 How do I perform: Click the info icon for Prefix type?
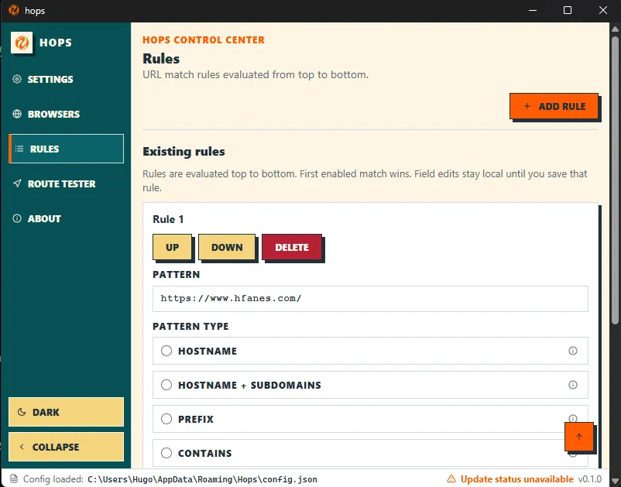pyautogui.click(x=573, y=418)
